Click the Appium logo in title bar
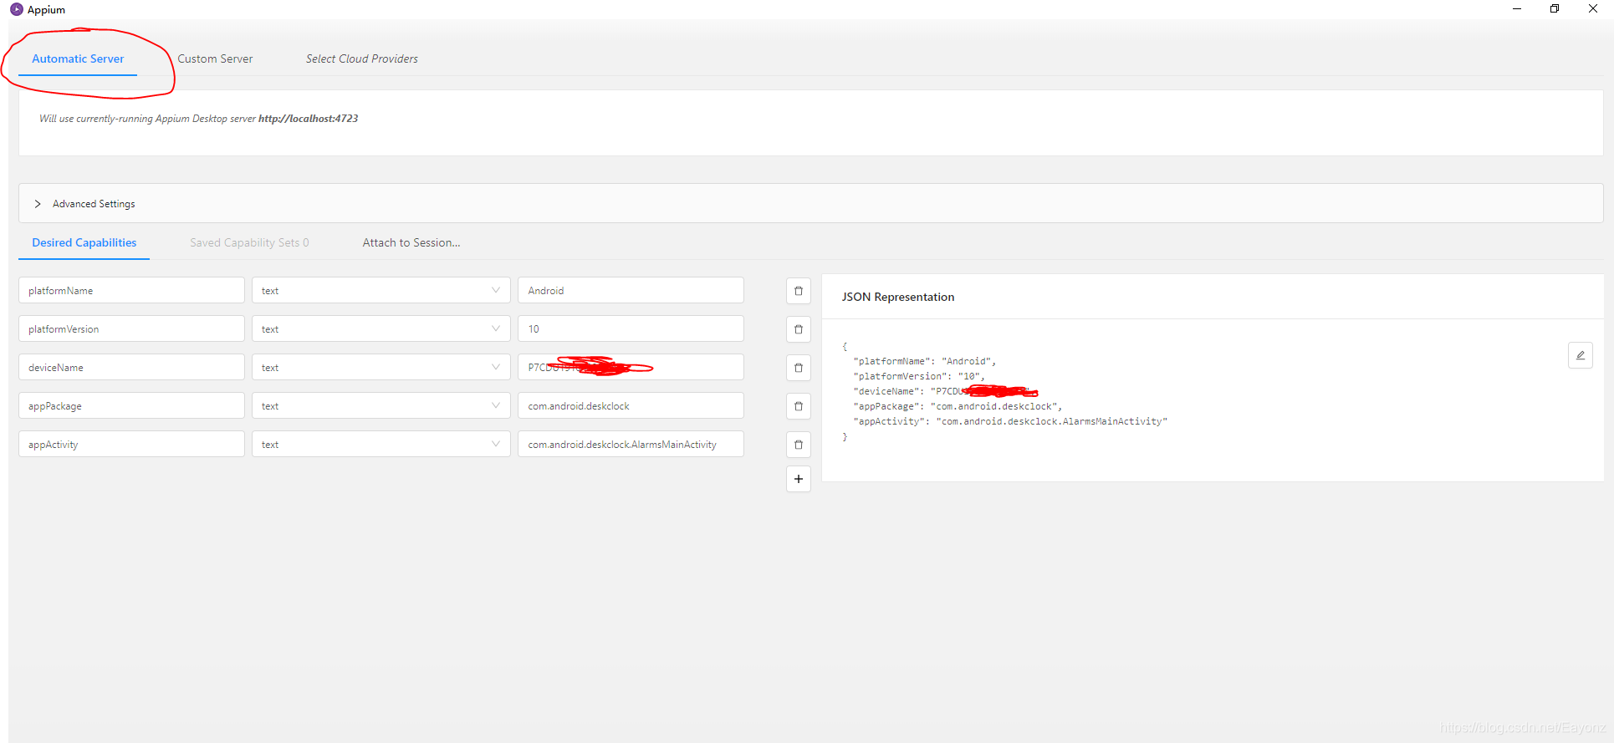 [16, 9]
